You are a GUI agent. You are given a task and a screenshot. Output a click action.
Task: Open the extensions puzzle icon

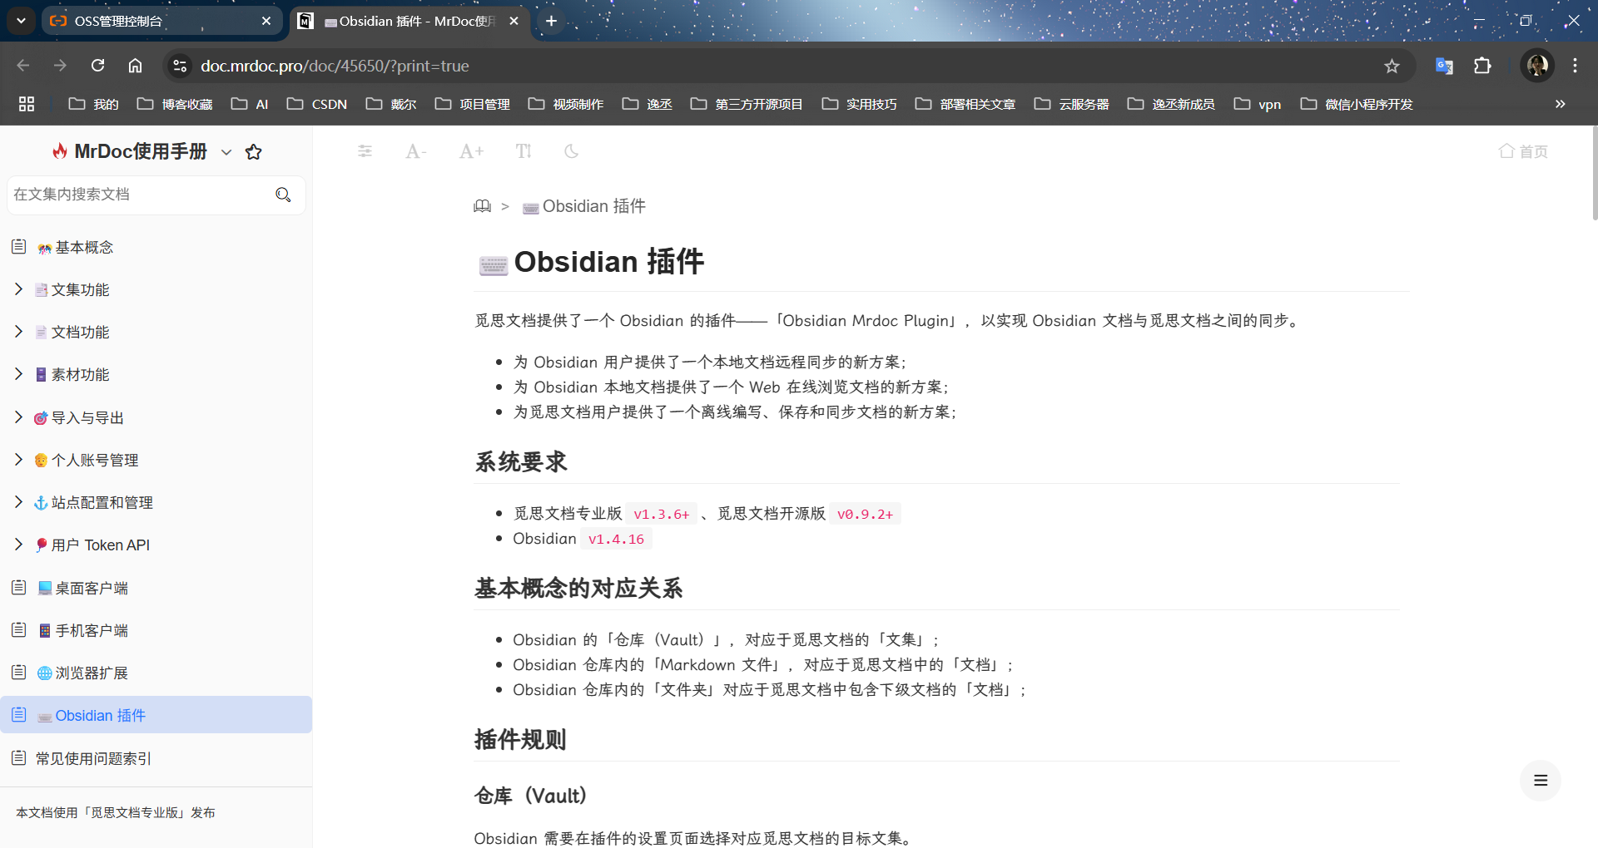tap(1482, 66)
